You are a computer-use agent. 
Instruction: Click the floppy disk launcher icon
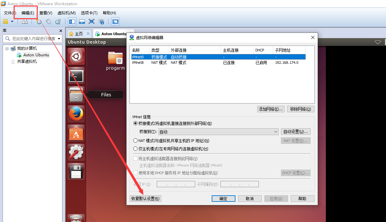click(76, 172)
